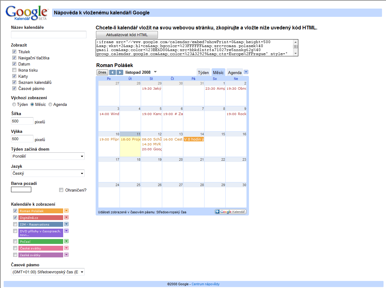Click the Dnes today button
Image resolution: width=386 pixels, height=288 pixels.
point(102,73)
